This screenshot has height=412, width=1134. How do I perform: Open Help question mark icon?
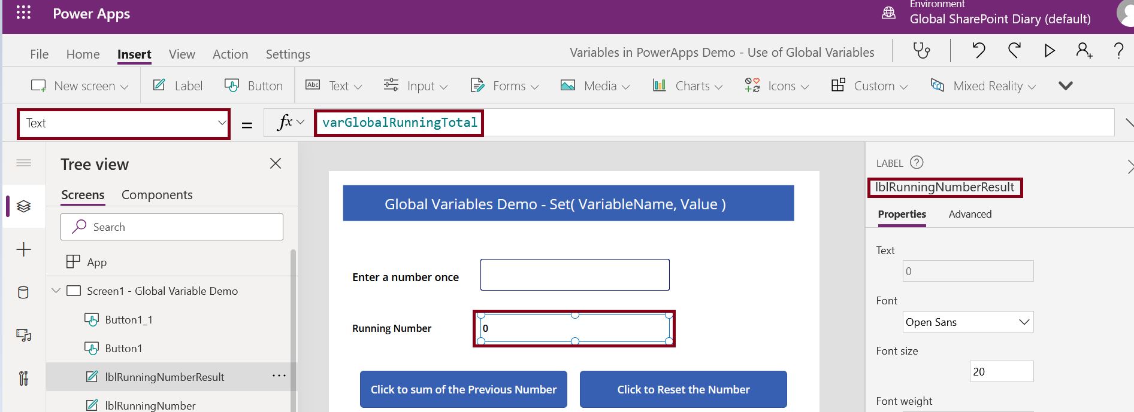coord(1118,51)
